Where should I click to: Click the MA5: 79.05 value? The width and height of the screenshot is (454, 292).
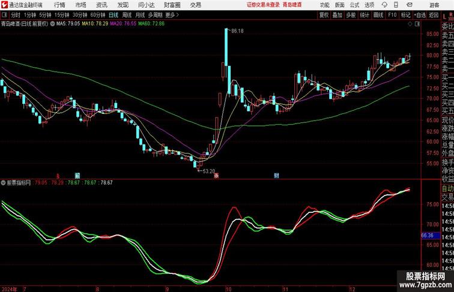click(68, 24)
